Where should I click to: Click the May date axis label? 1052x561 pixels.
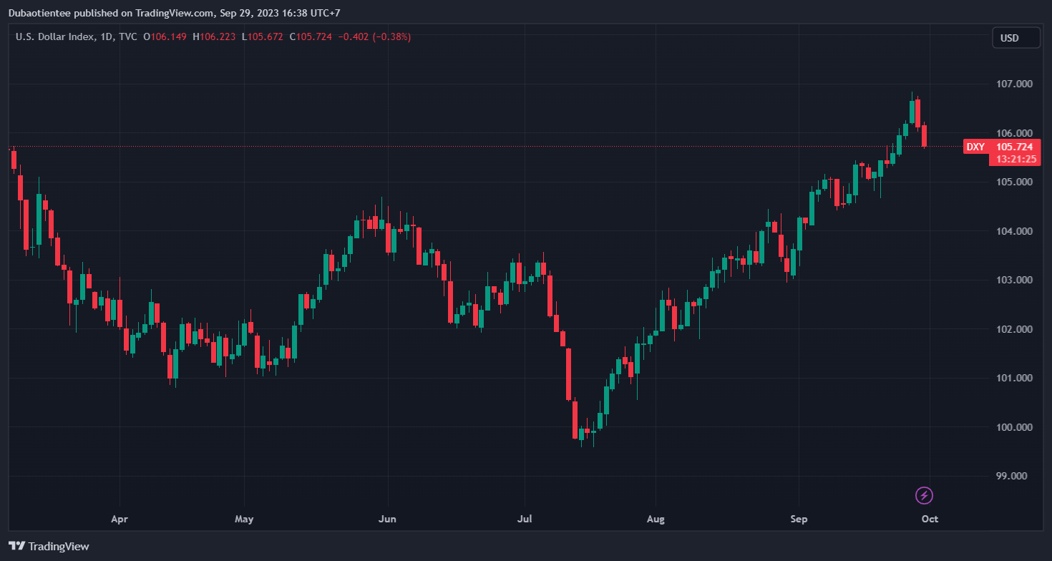pyautogui.click(x=244, y=519)
